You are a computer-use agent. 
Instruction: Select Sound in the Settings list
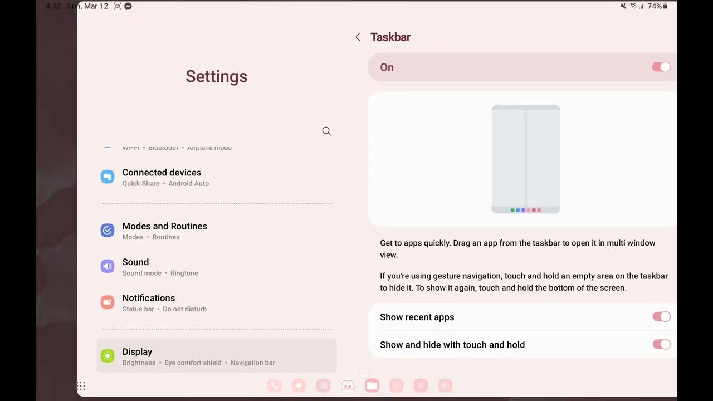click(x=217, y=267)
